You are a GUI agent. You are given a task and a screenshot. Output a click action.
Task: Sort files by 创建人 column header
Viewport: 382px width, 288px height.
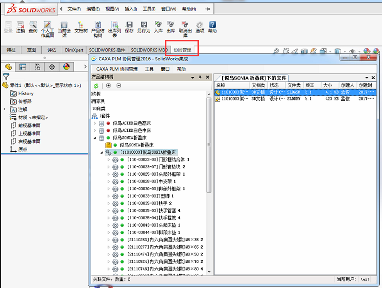[x=348, y=85]
